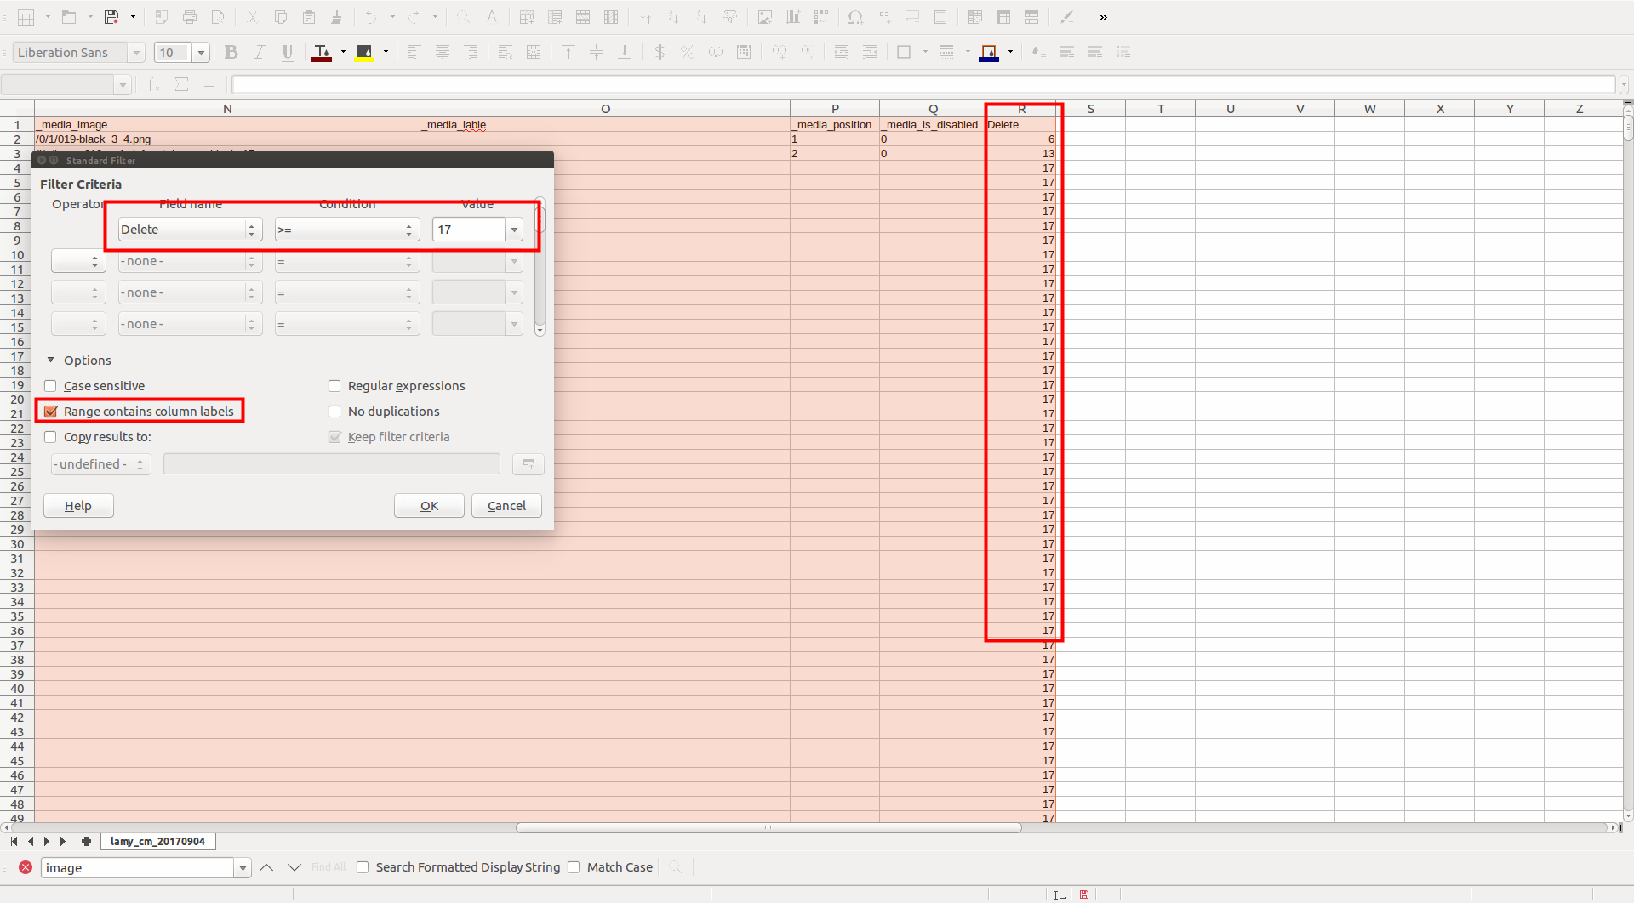The image size is (1634, 903).
Task: Click the Format as Date calendar icon
Action: coord(744,53)
